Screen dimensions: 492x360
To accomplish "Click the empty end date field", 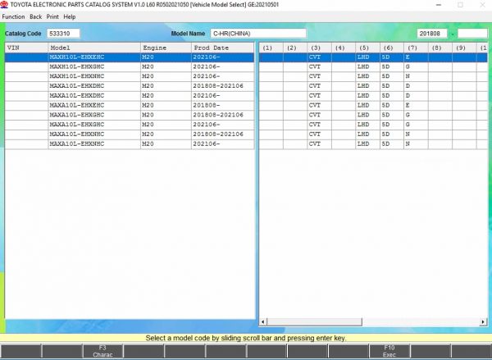I will coord(472,34).
